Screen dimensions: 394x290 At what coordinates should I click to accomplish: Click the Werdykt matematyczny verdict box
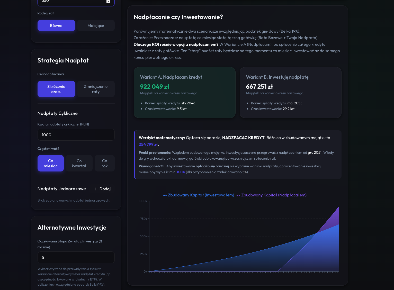coord(238,155)
